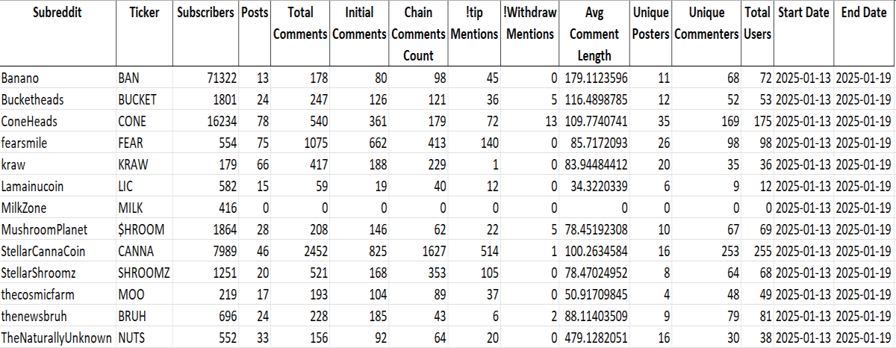Select the Subreddit column header

(58, 34)
